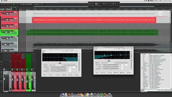Solo the first red bass track
Image resolution: width=172 pixels, height=97 pixels.
(16, 12)
